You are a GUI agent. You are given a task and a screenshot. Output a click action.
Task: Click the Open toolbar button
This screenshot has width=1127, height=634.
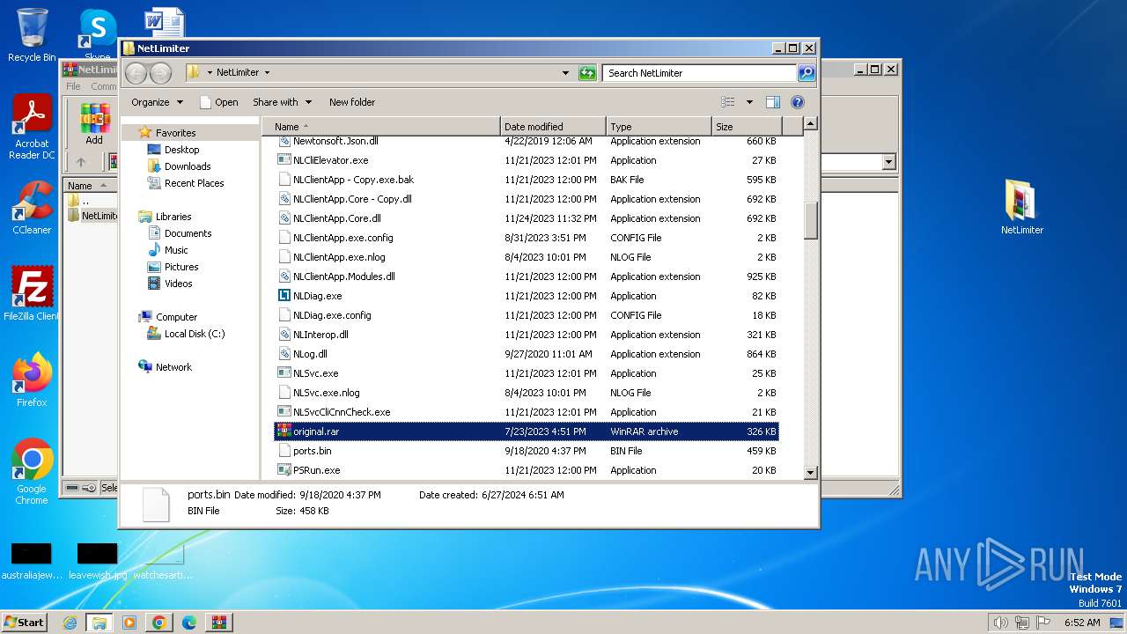pyautogui.click(x=219, y=102)
